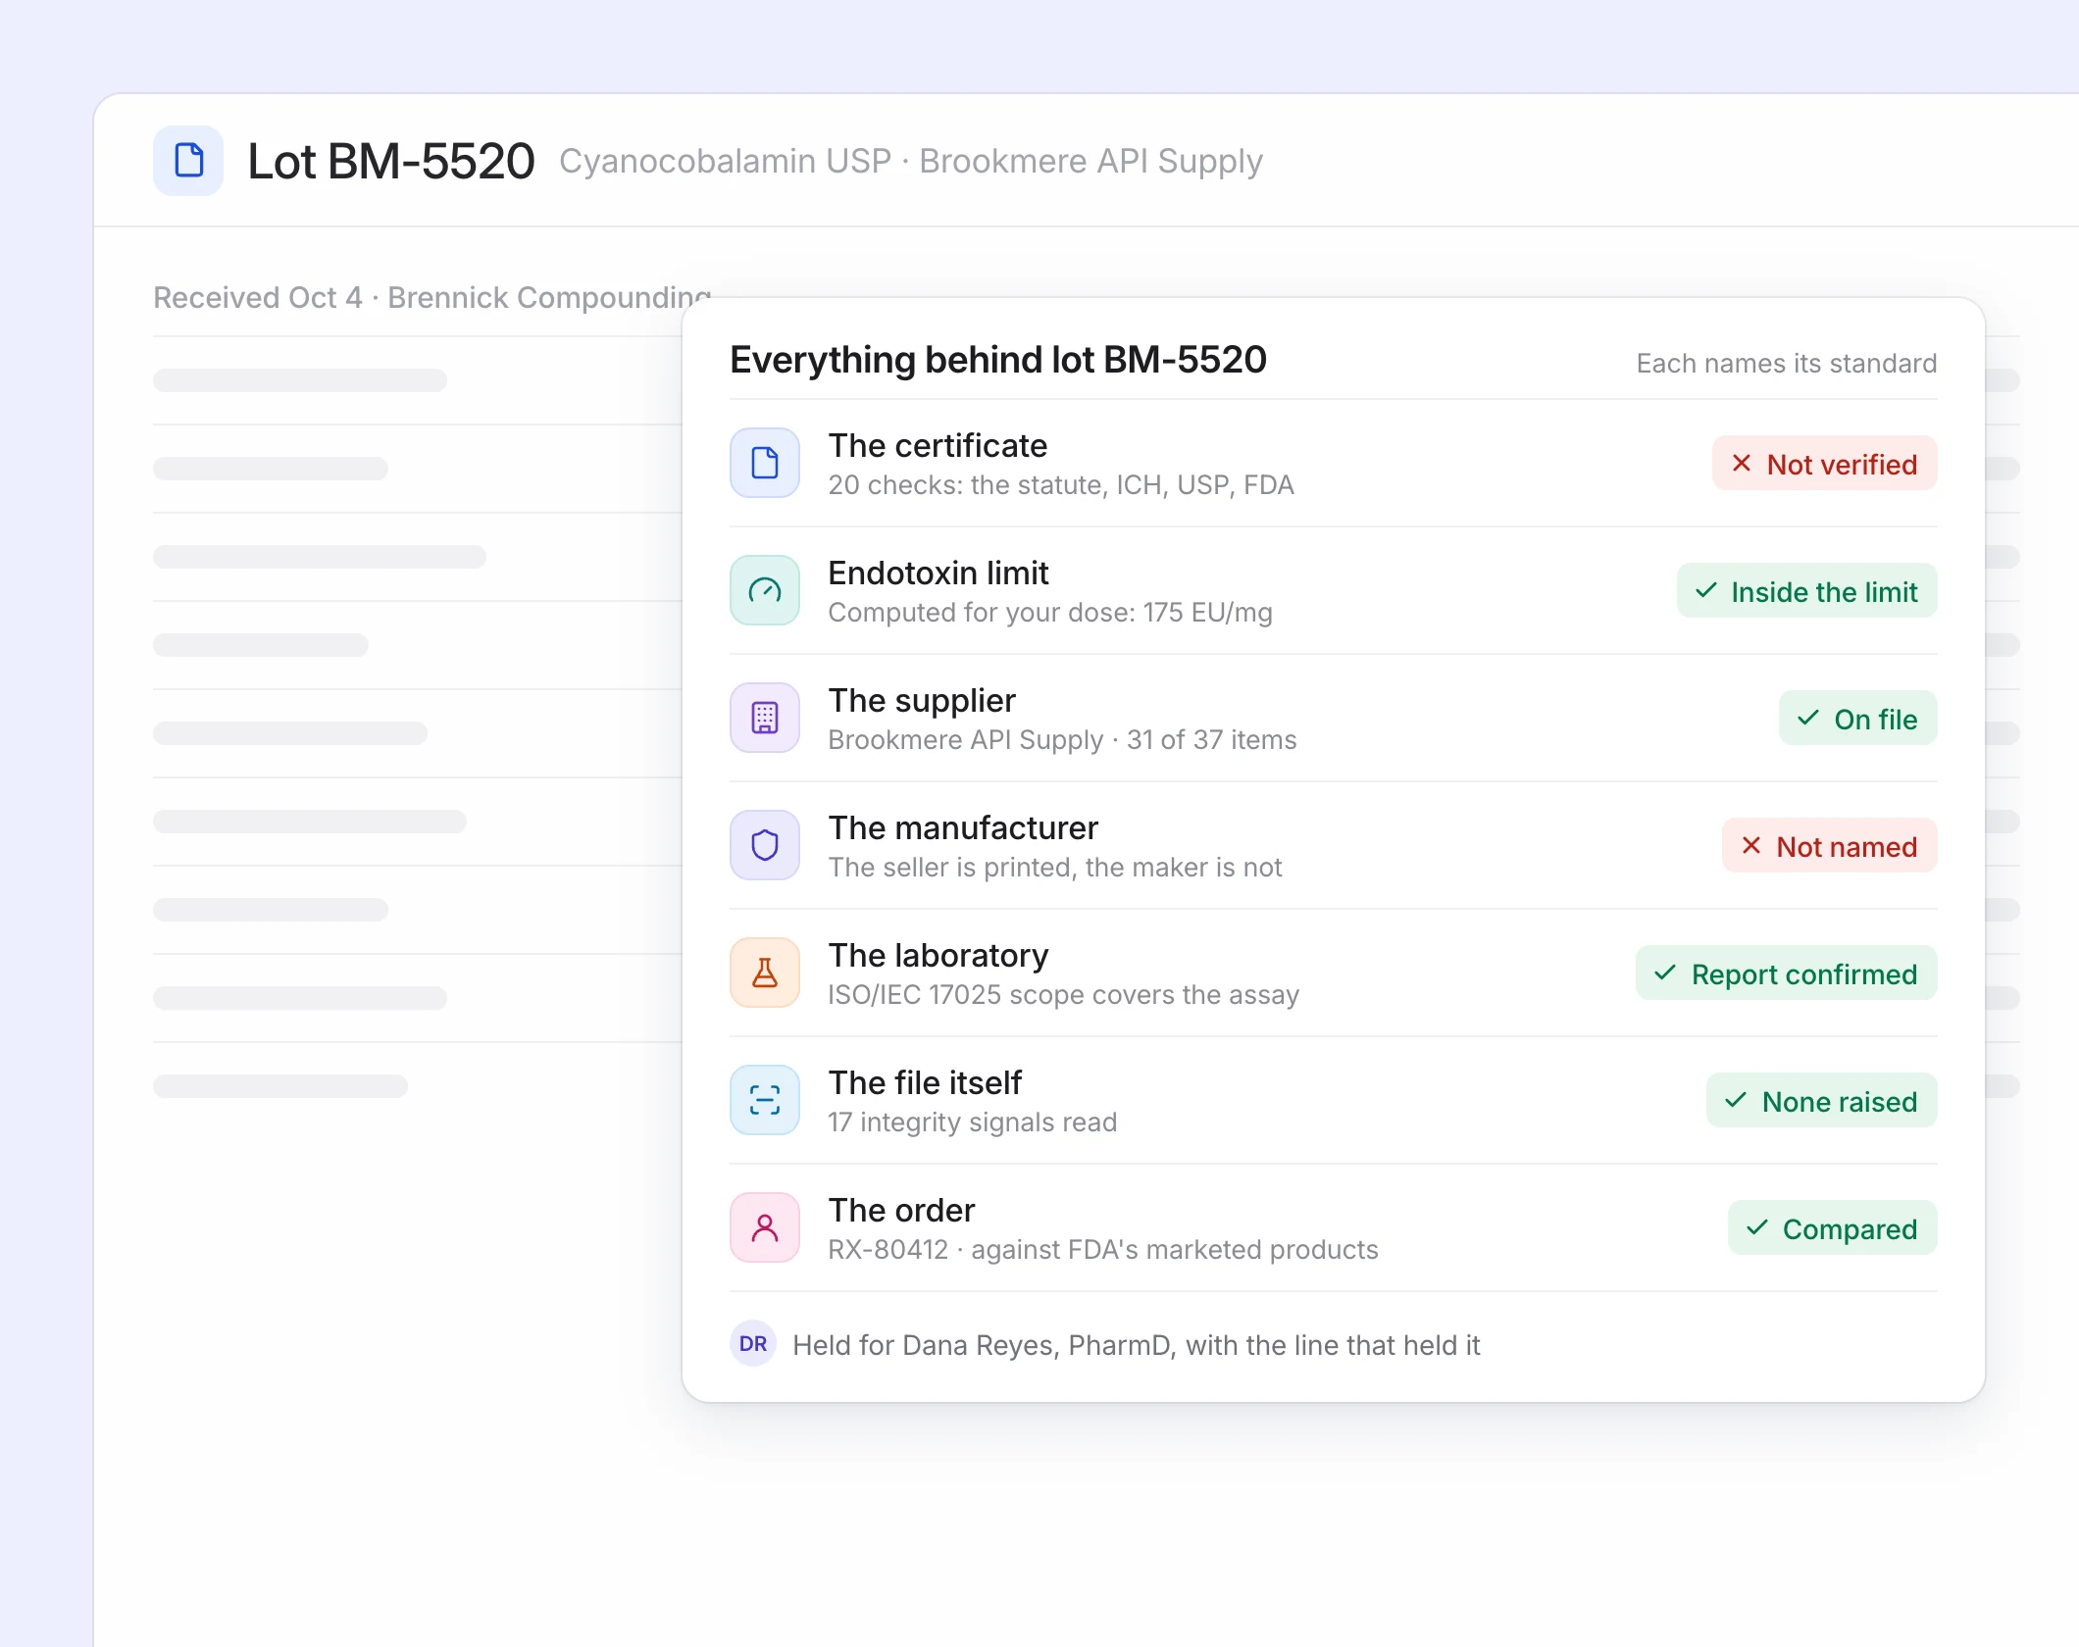The width and height of the screenshot is (2079, 1647).
Task: Click Brookmere API Supply · 31 of 37 items
Action: tap(1062, 740)
